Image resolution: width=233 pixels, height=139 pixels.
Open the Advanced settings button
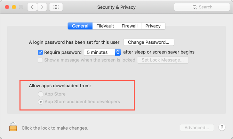[196, 128]
